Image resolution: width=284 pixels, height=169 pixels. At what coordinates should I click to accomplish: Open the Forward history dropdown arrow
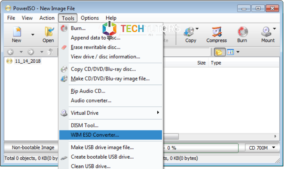click(x=42, y=52)
